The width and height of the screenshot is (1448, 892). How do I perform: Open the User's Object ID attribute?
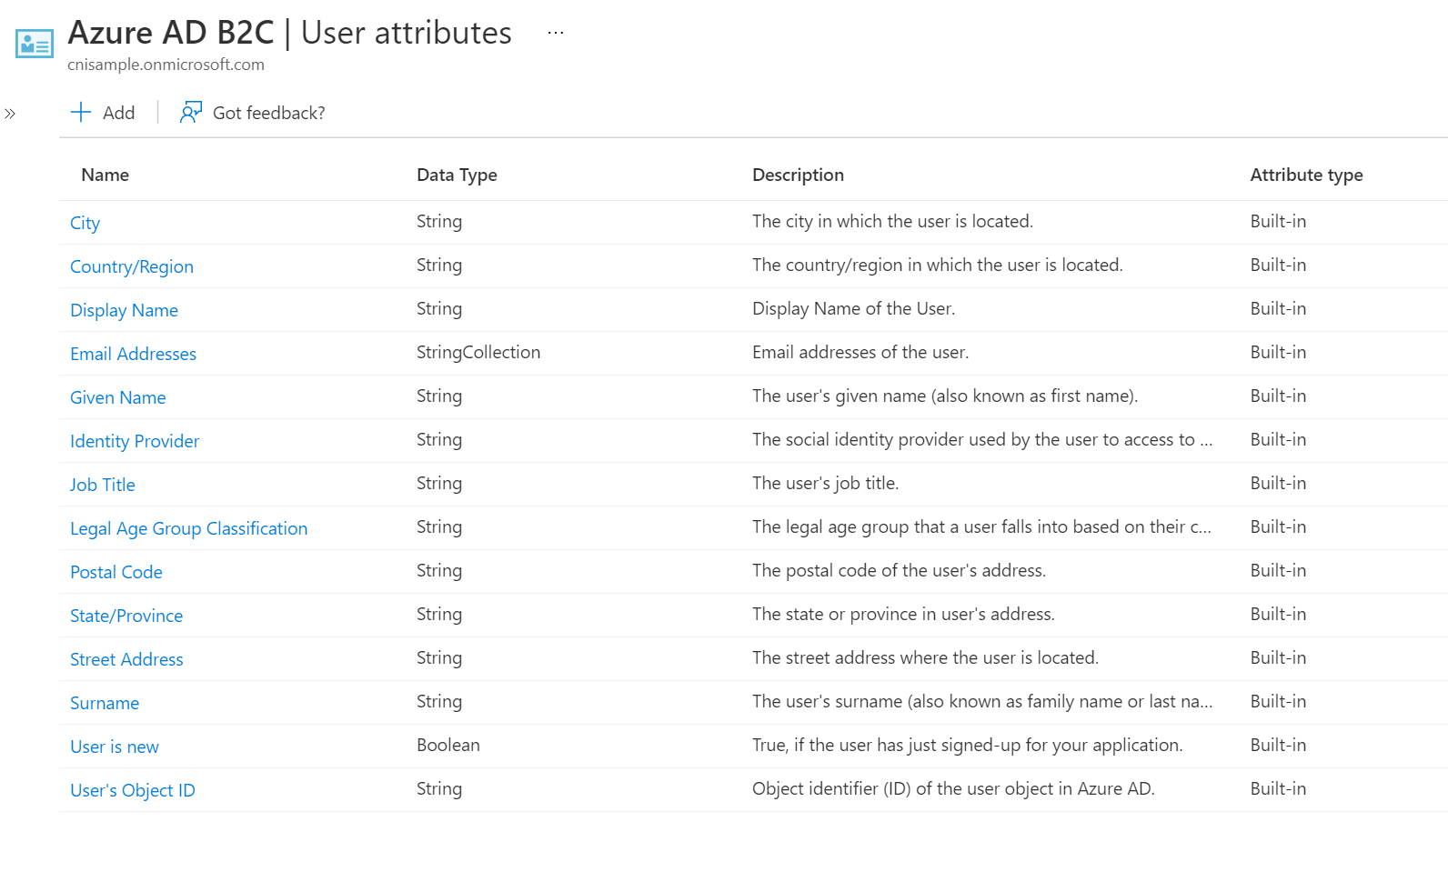point(132,790)
